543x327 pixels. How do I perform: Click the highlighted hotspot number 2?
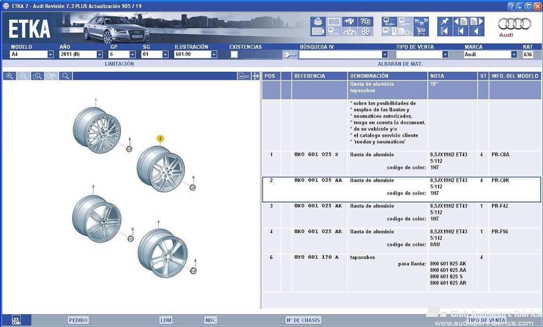[x=160, y=139]
